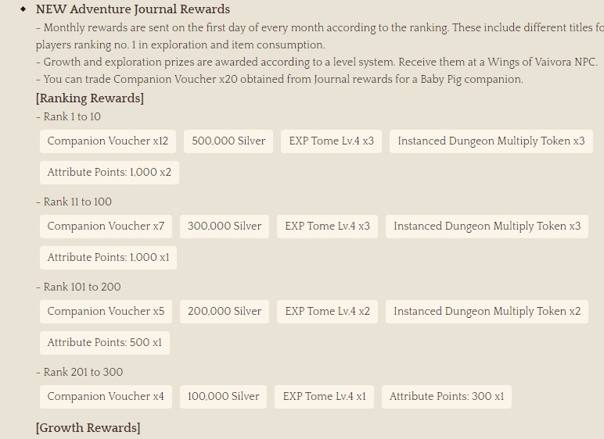Click the 300,000 Silver reward chip
This screenshot has height=439, width=604.
(225, 227)
